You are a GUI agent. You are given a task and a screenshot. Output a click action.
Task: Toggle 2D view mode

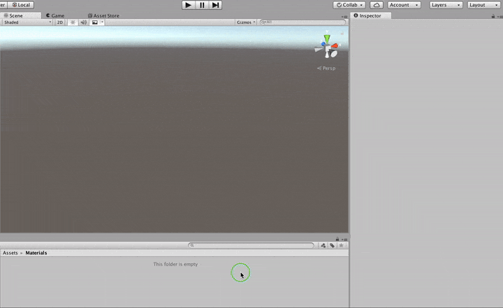[60, 22]
